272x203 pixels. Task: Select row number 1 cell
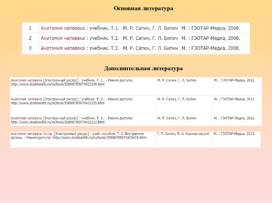point(30,28)
